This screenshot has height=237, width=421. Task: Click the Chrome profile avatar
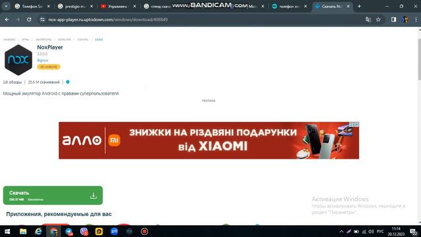tap(405, 19)
